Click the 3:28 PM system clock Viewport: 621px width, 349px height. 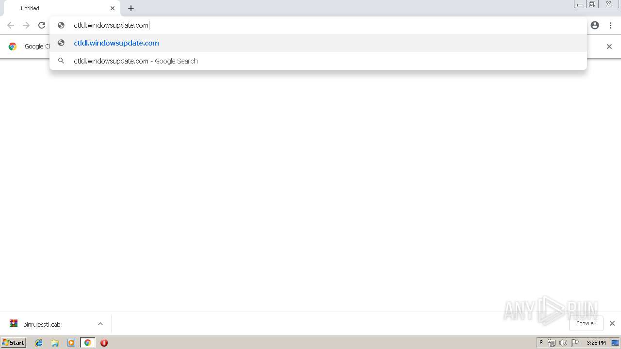pos(596,343)
